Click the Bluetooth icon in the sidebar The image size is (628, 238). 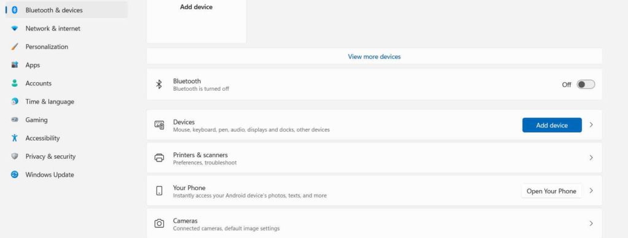(x=15, y=10)
